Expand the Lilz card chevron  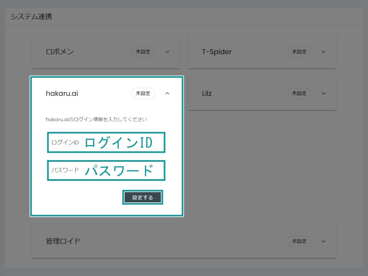pos(323,93)
